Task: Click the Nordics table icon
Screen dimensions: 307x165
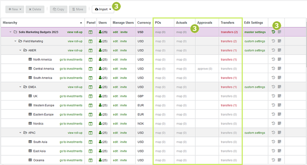Action: click(30, 123)
